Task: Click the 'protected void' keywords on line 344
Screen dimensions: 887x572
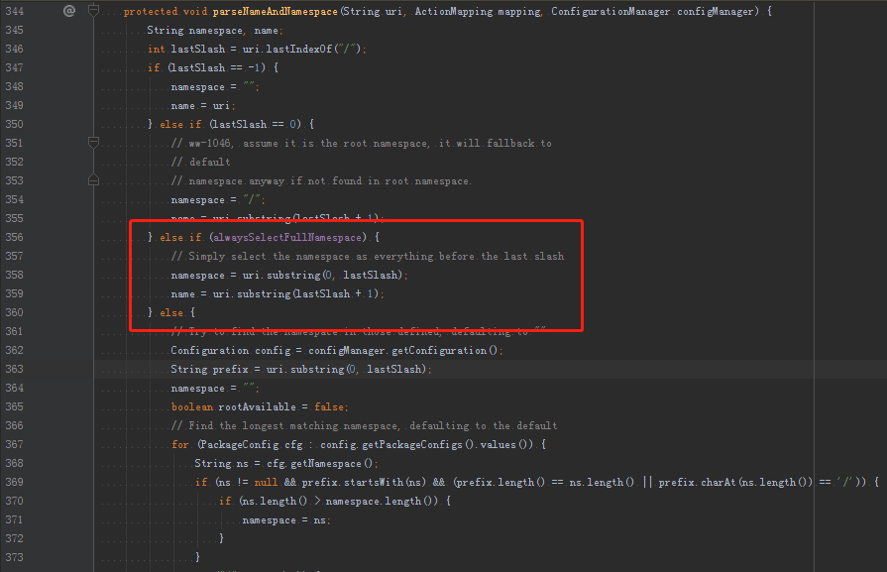Action: pos(166,11)
